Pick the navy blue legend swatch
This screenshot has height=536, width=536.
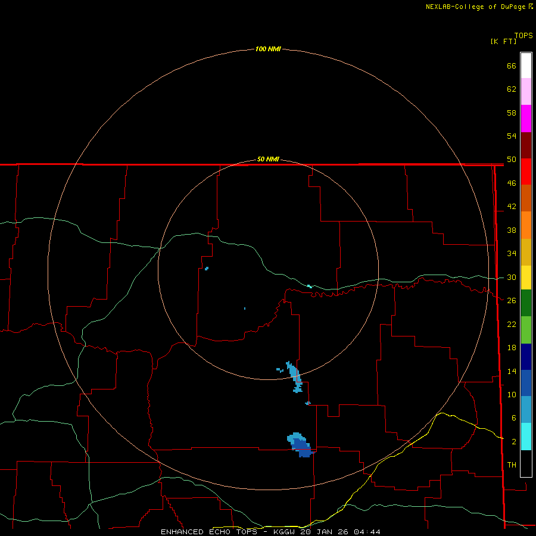click(x=526, y=357)
